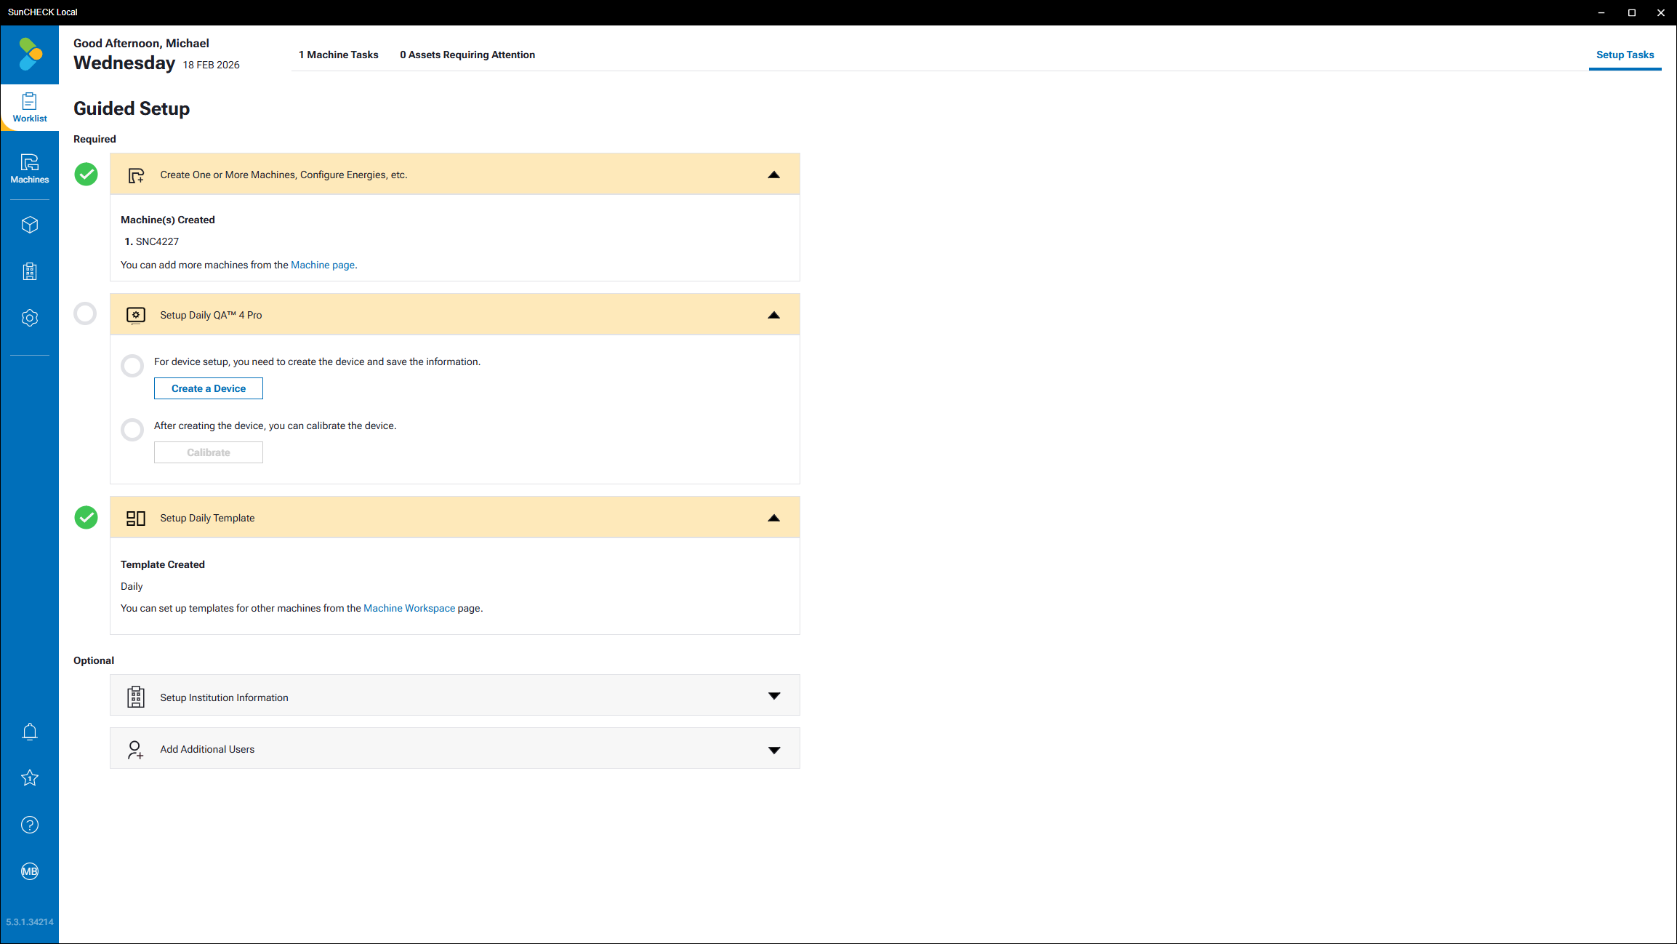Open the institution building icon in the sidebar

click(29, 271)
